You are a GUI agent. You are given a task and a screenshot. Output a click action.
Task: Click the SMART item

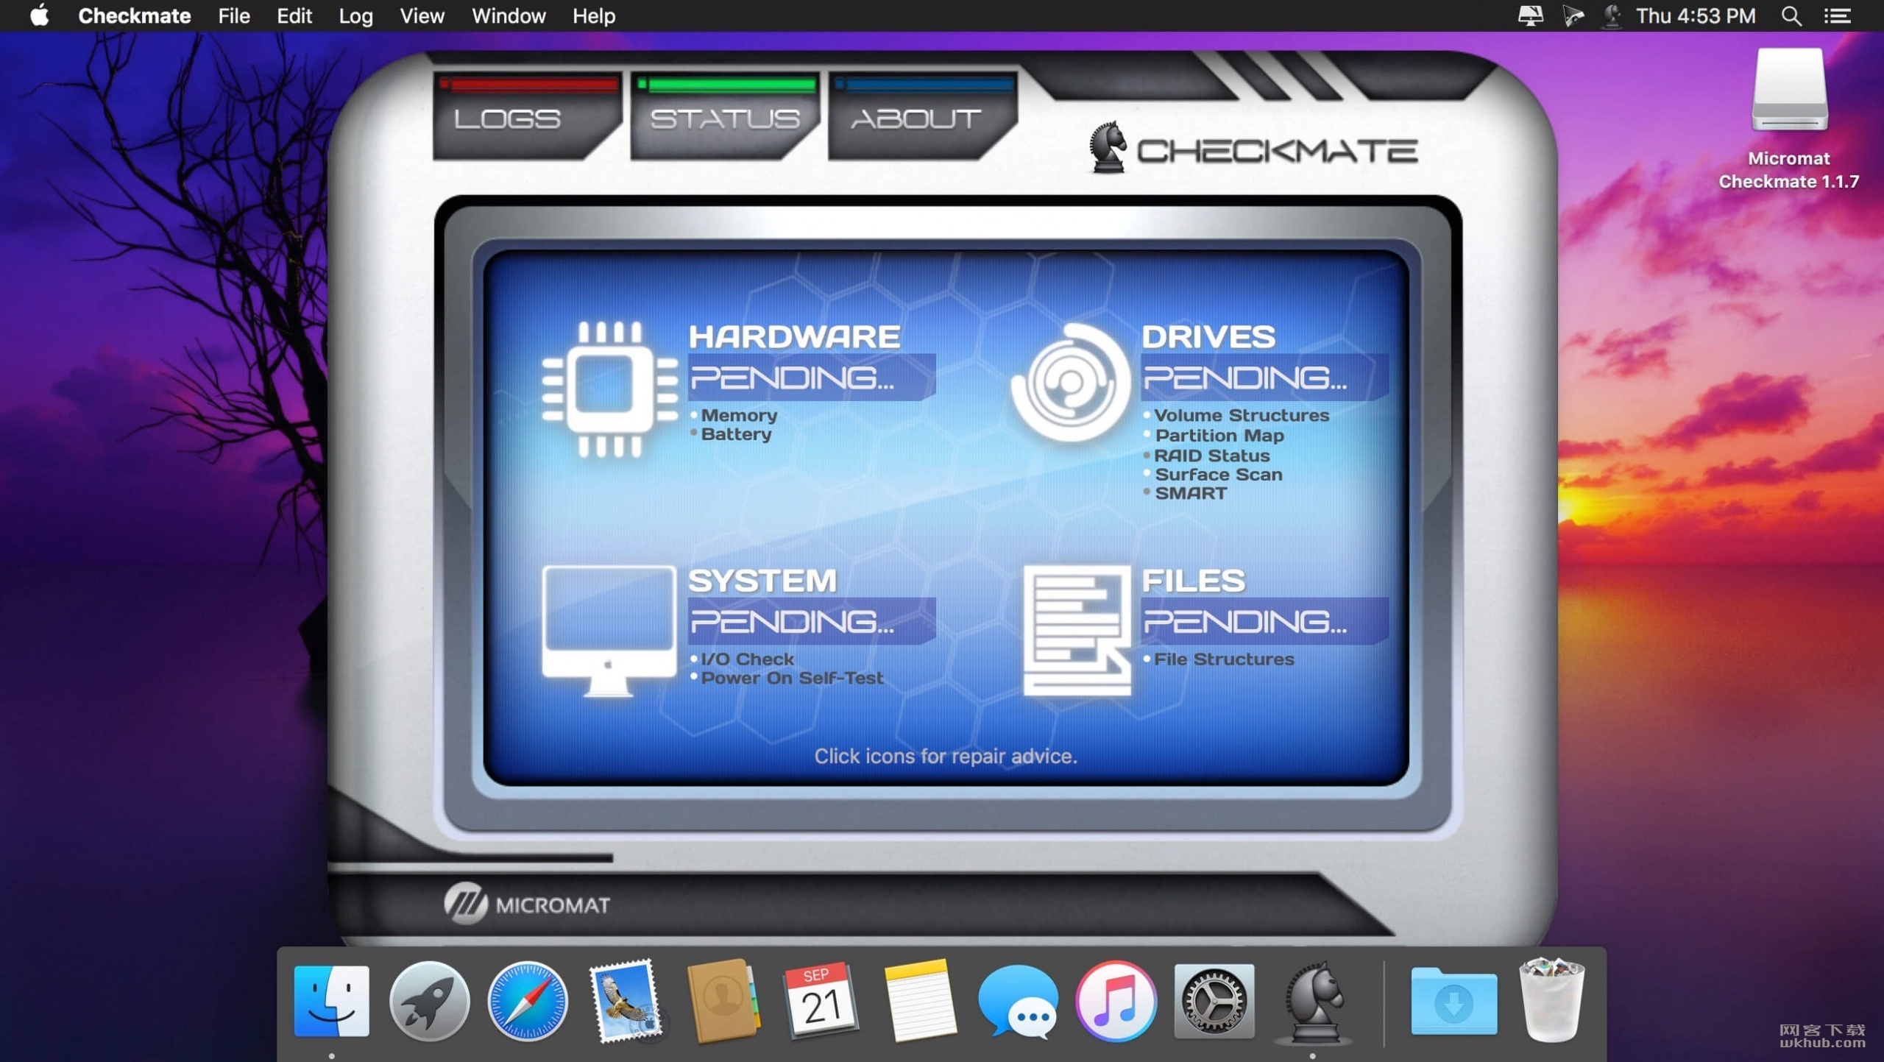tap(1191, 494)
